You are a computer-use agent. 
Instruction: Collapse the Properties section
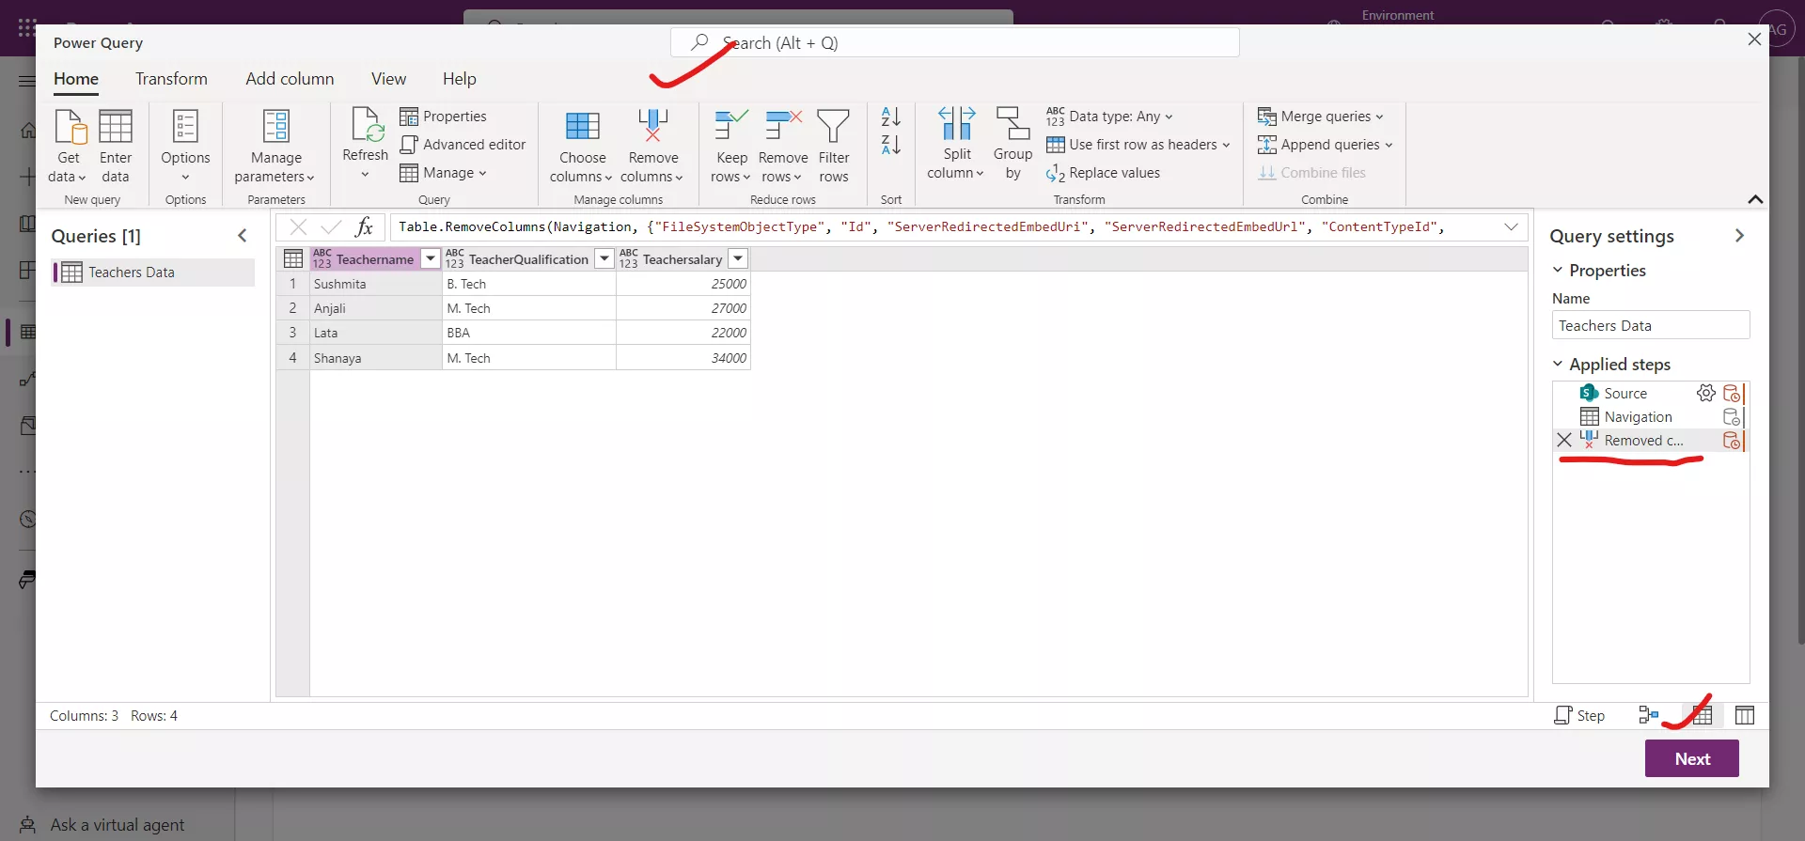(1558, 270)
